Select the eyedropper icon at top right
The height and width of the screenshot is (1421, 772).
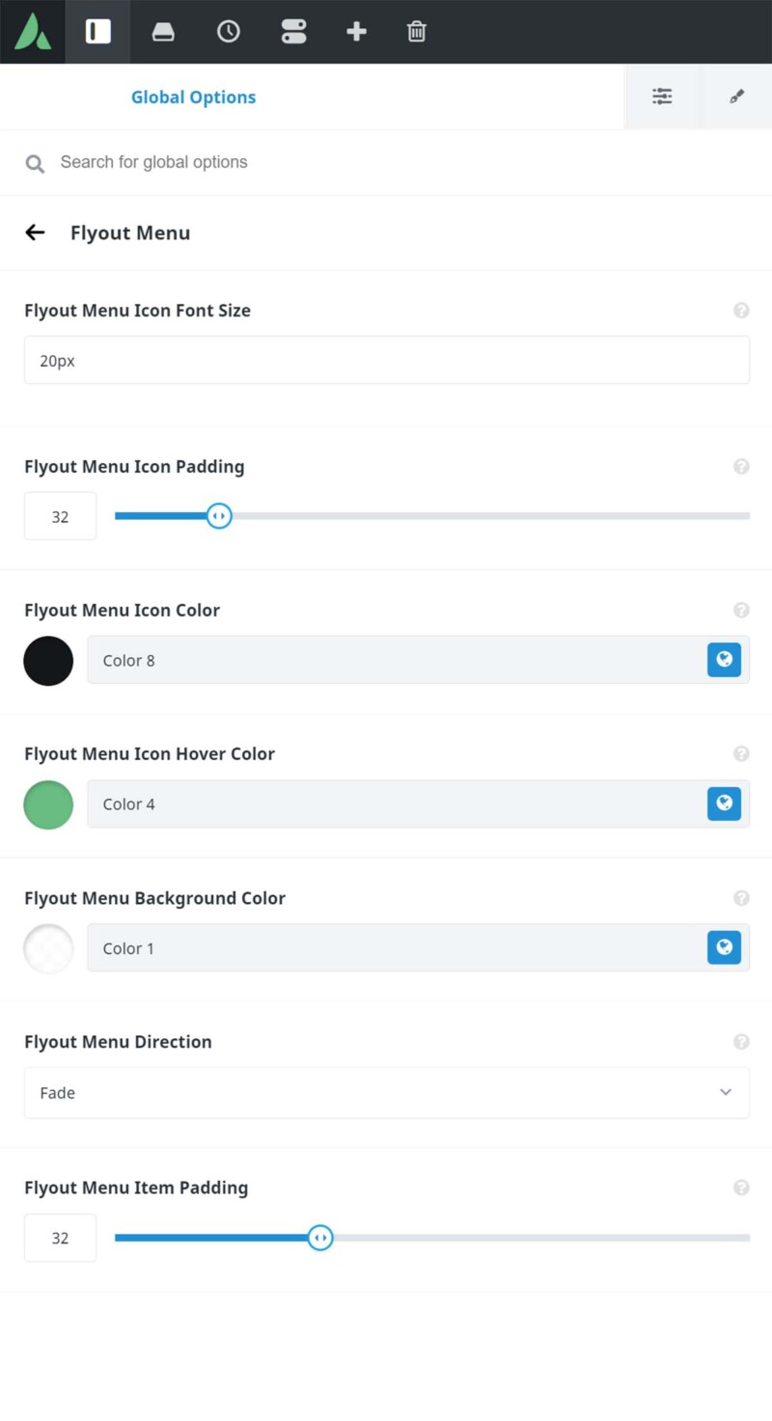(736, 96)
